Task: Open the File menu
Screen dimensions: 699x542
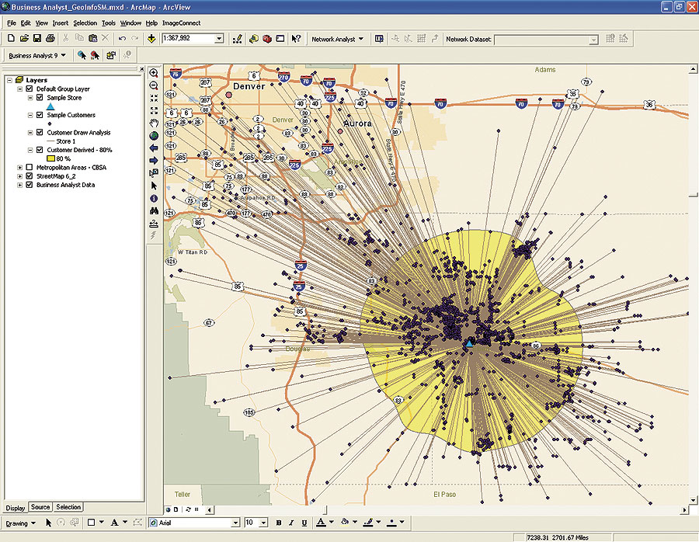Action: (12, 23)
